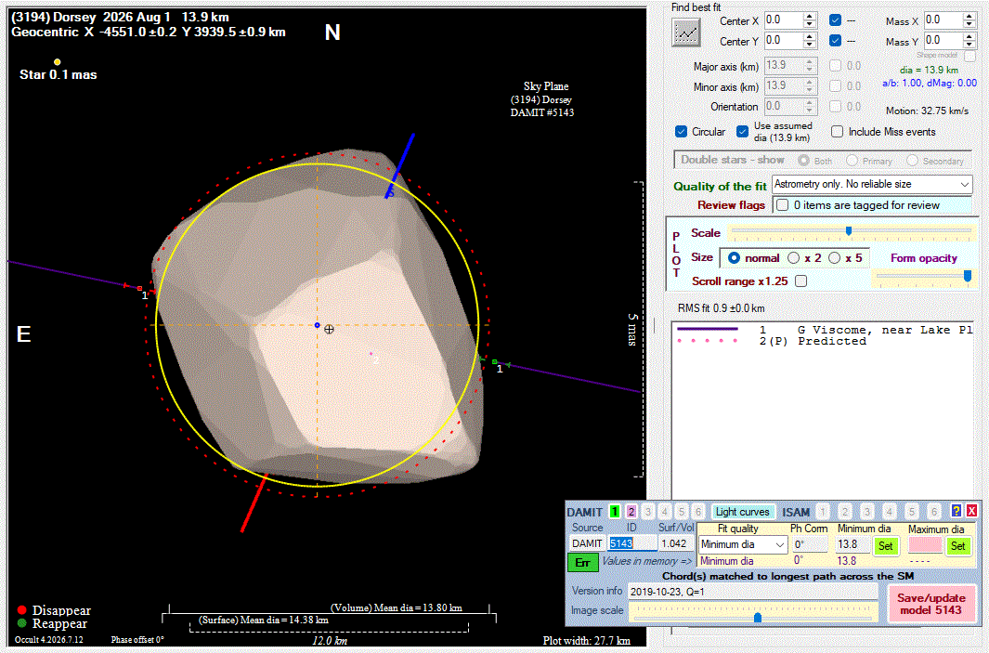Click the Center X input field
Image resolution: width=989 pixels, height=653 pixels.
pos(784,20)
